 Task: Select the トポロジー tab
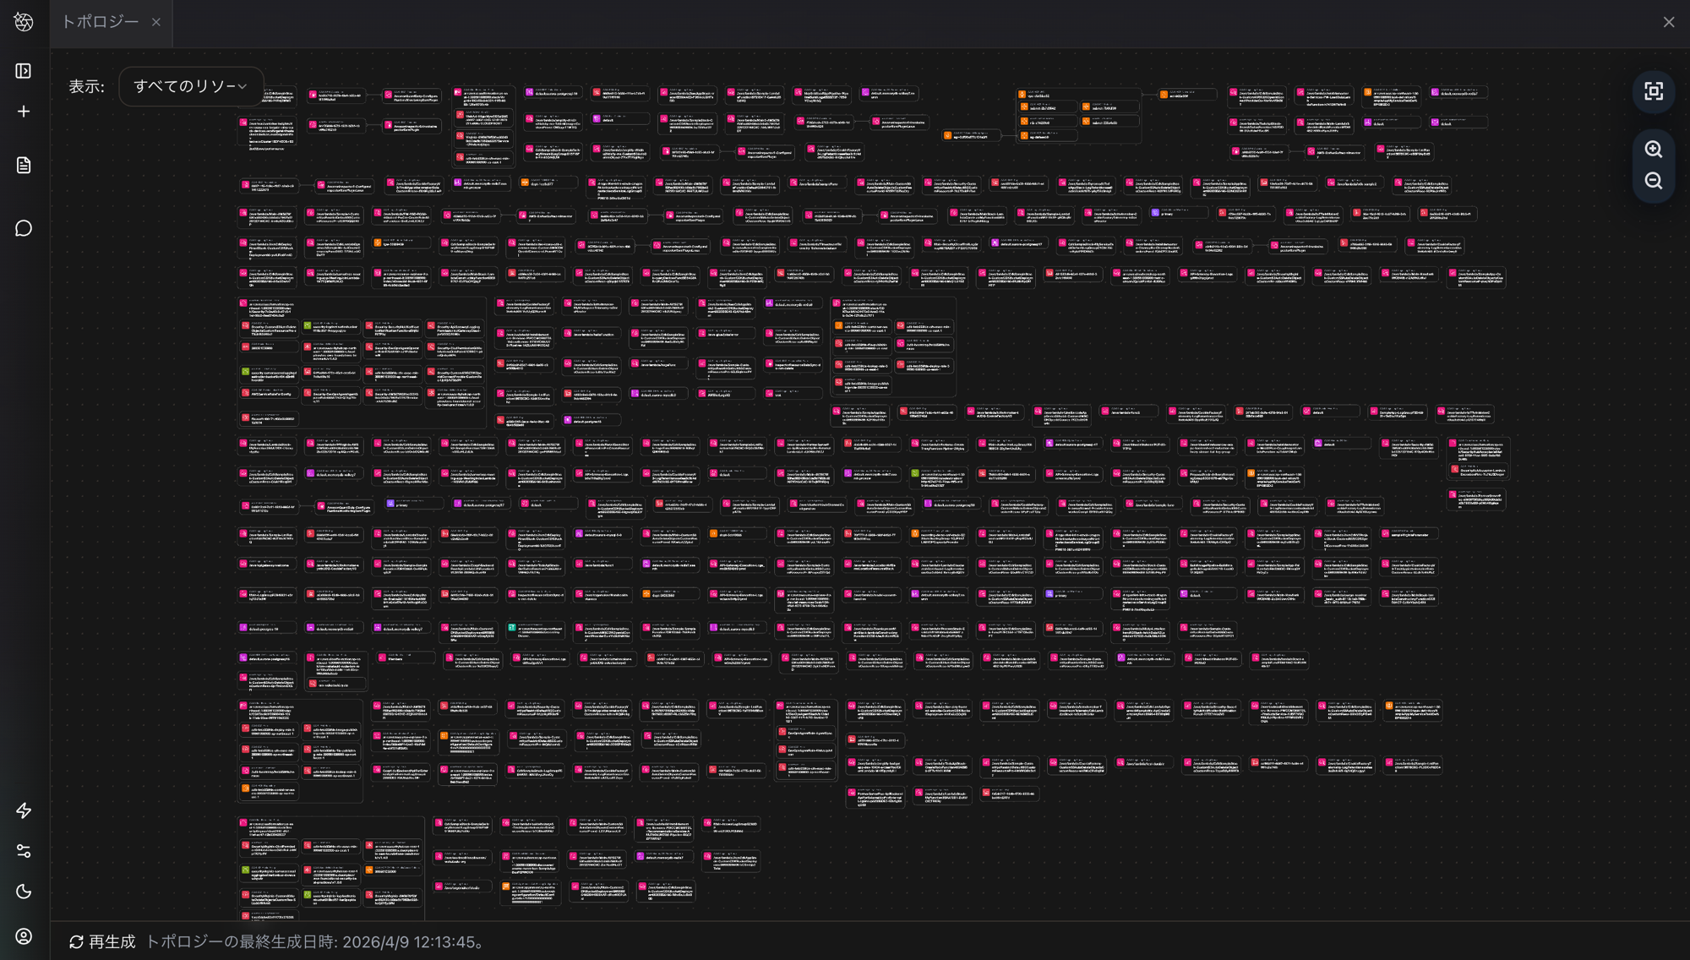pos(100,22)
